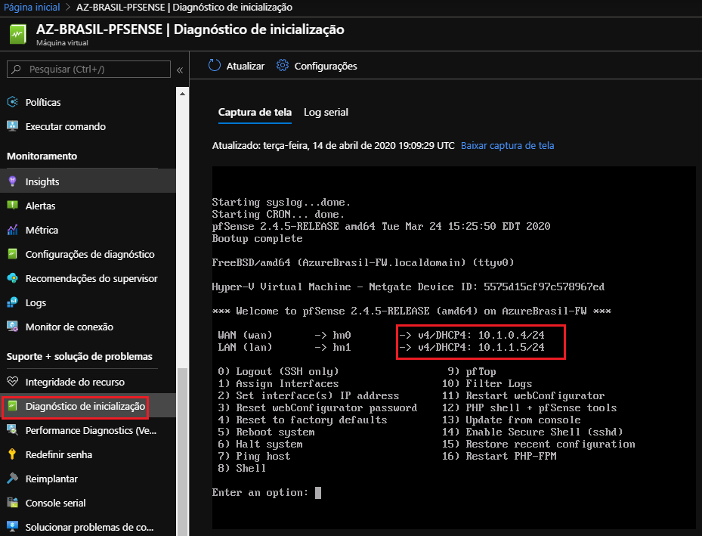702x536 pixels.
Task: Click the 'Bootup complete' console line
Action: 258,238
